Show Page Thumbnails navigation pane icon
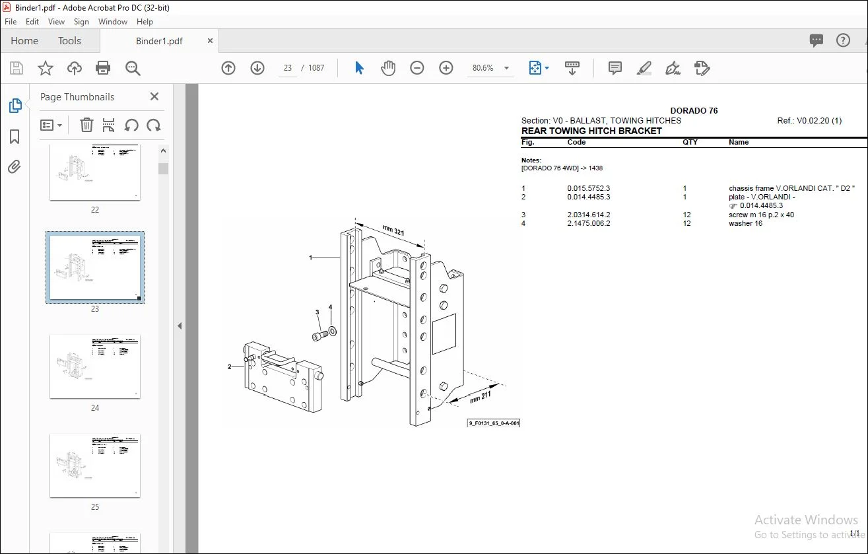 (x=15, y=106)
